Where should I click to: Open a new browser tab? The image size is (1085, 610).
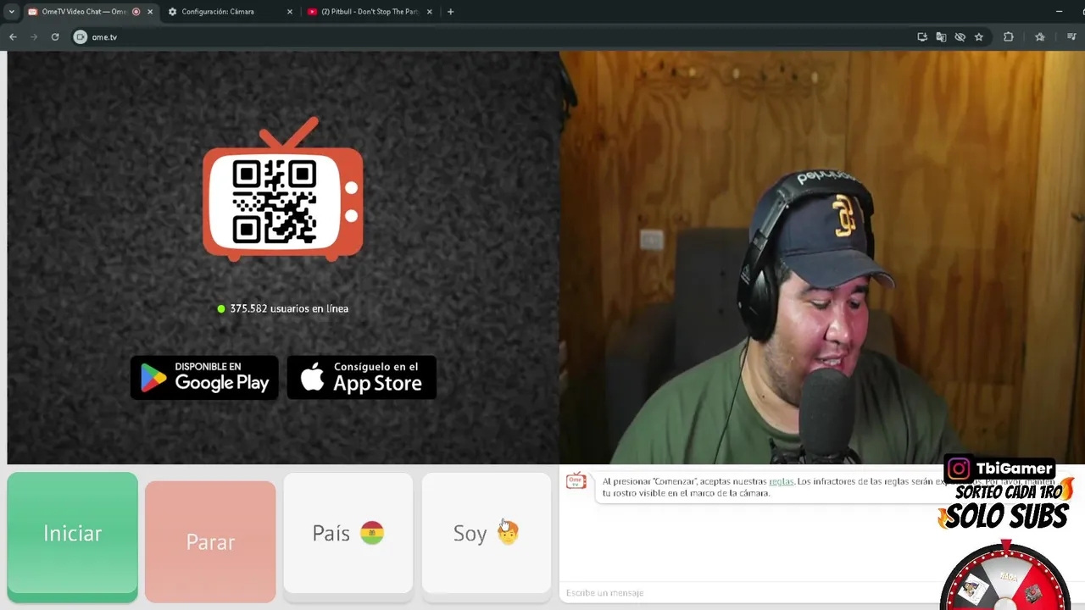450,12
